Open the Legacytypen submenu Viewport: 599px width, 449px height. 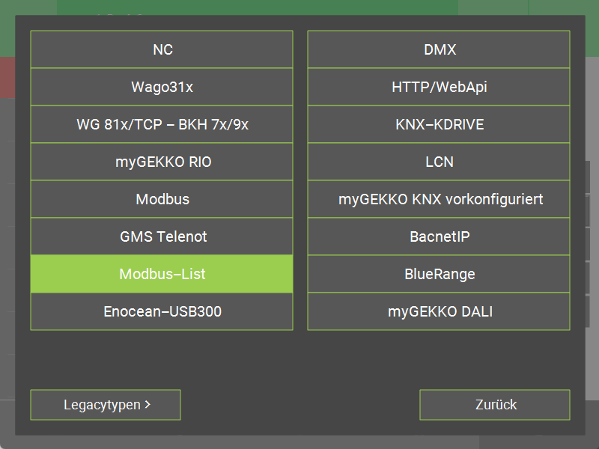pyautogui.click(x=106, y=405)
